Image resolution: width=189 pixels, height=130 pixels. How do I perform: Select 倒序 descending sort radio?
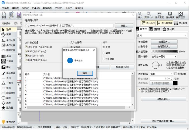104,53
